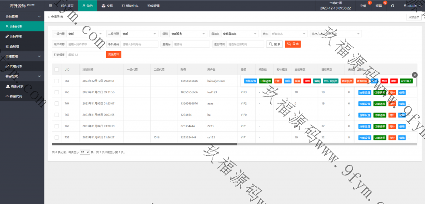The image size is (425, 204).
Task: Click the hamburger sidebar toggle icon
Action: 50,6
